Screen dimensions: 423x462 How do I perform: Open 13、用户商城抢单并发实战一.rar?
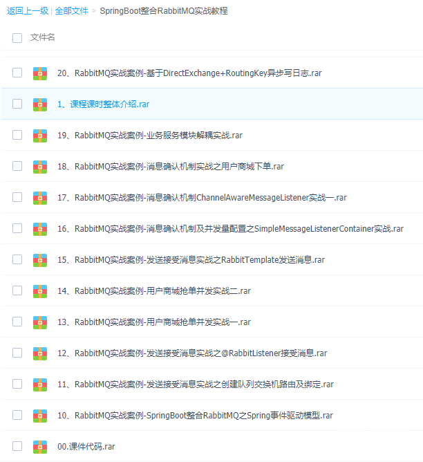click(154, 322)
